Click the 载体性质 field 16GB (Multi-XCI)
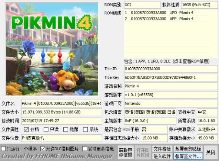 [199, 5]
